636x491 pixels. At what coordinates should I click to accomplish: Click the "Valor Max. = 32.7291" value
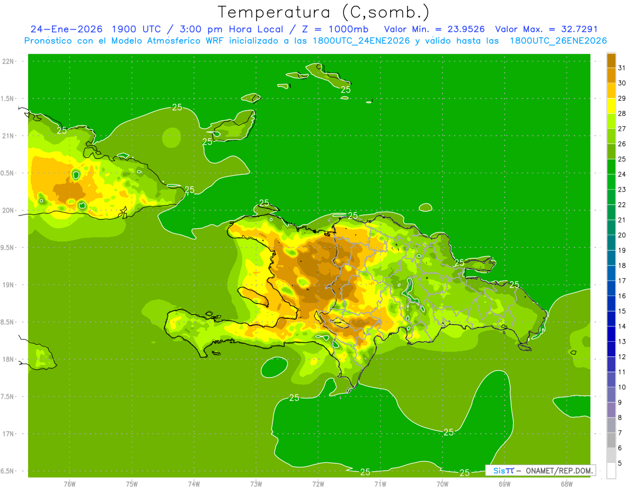coord(546,29)
